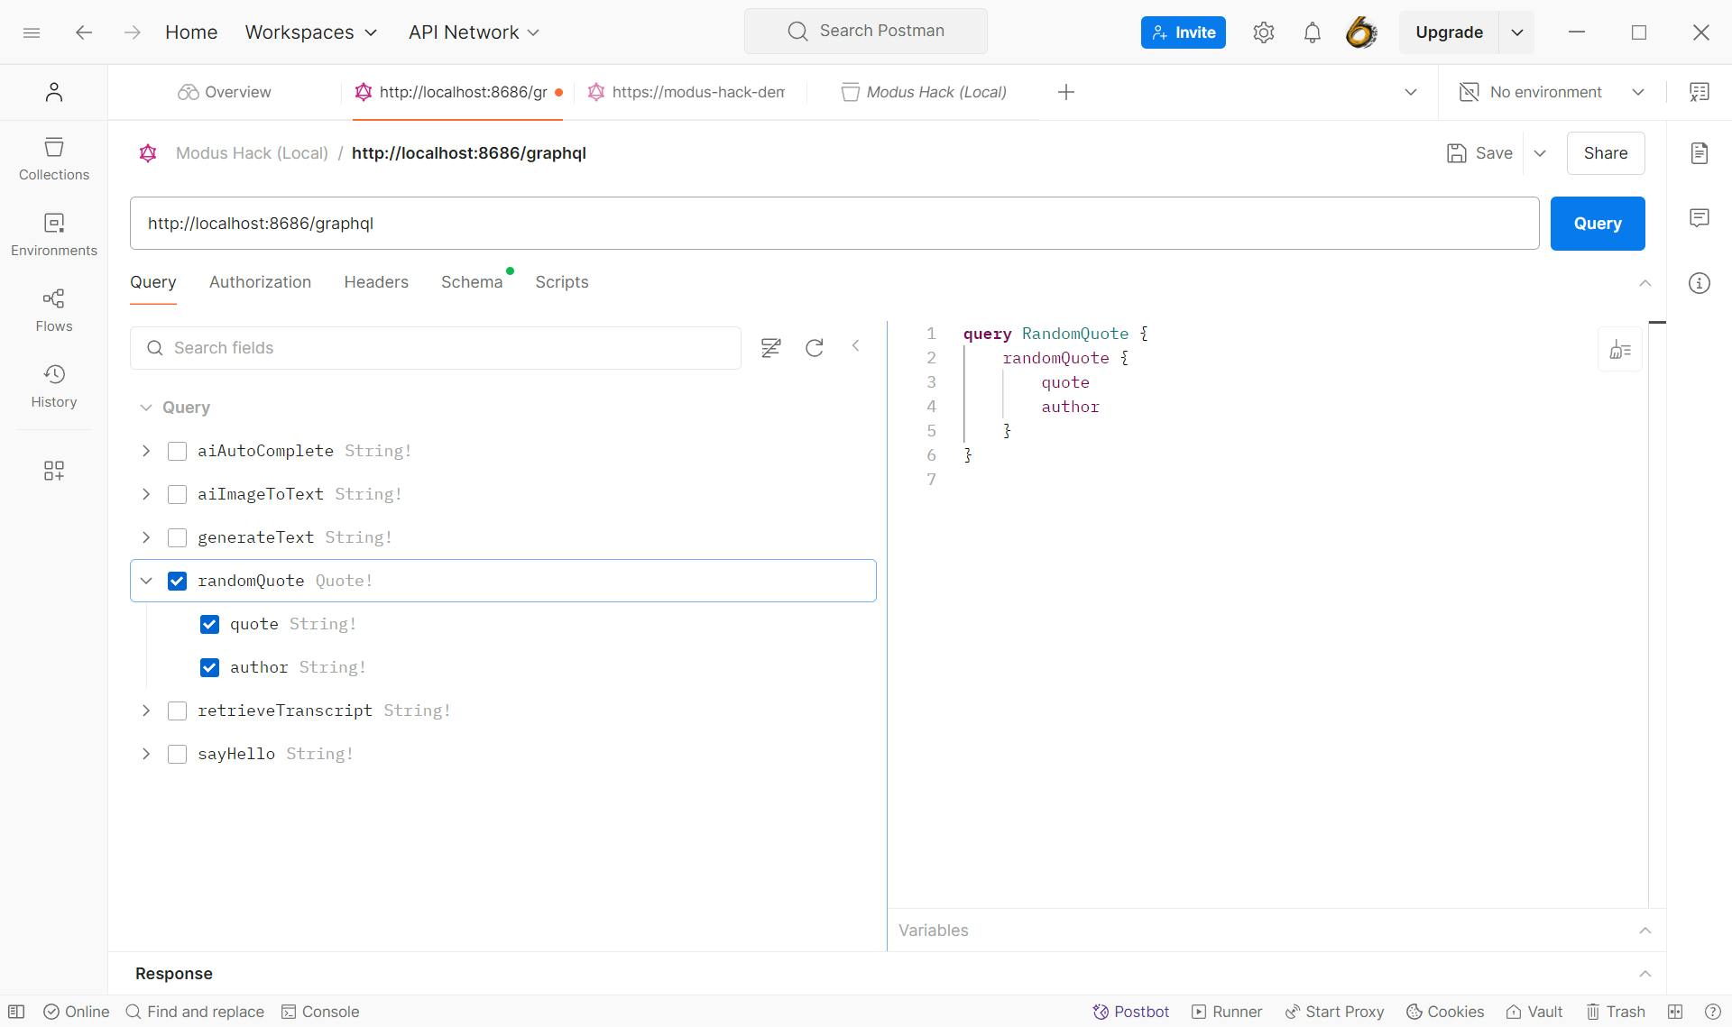Open documentation icon in right sidebar
1732x1027 pixels.
[x=1700, y=153]
